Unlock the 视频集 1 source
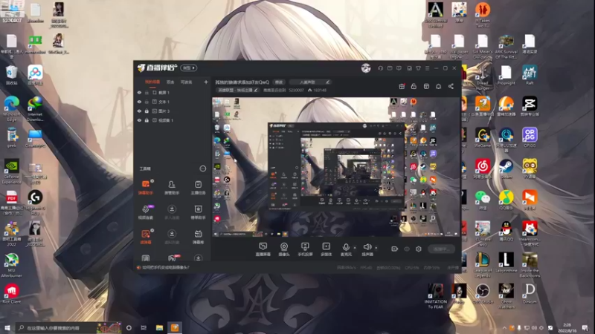595x334 pixels. coord(147,120)
